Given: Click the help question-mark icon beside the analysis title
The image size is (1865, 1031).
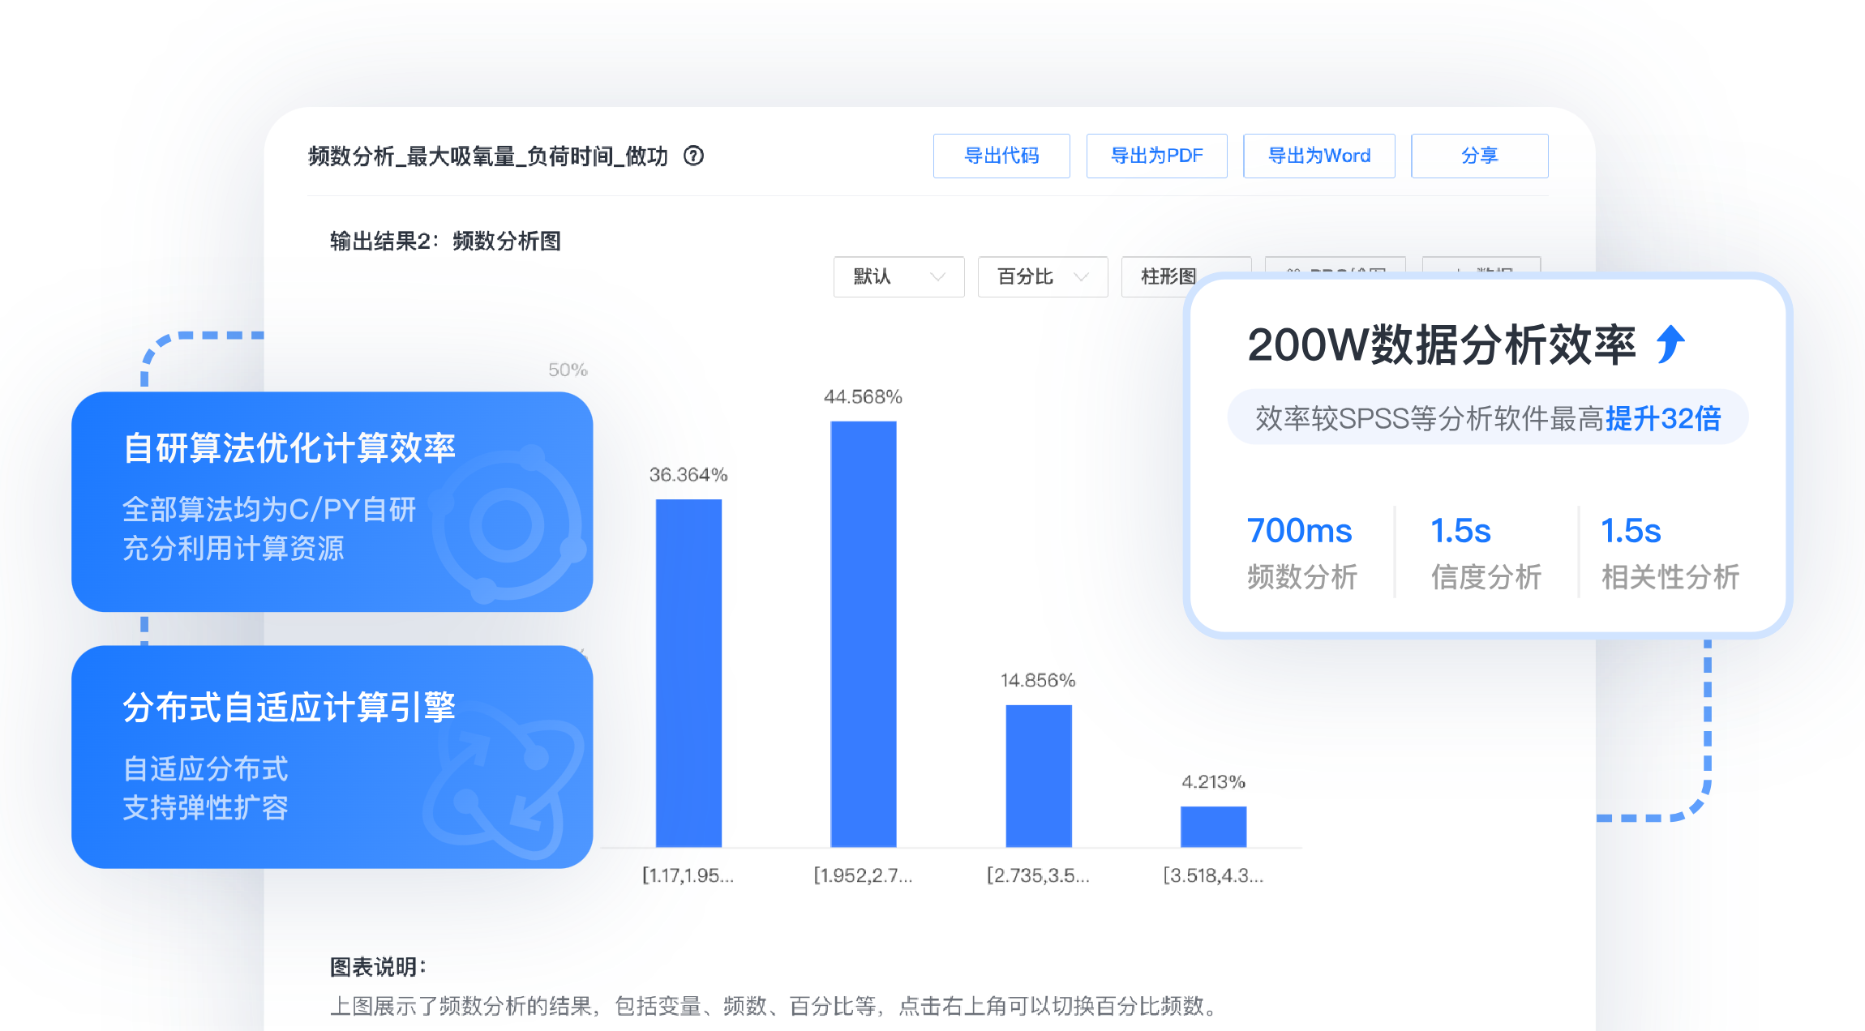Looking at the screenshot, I should (695, 157).
